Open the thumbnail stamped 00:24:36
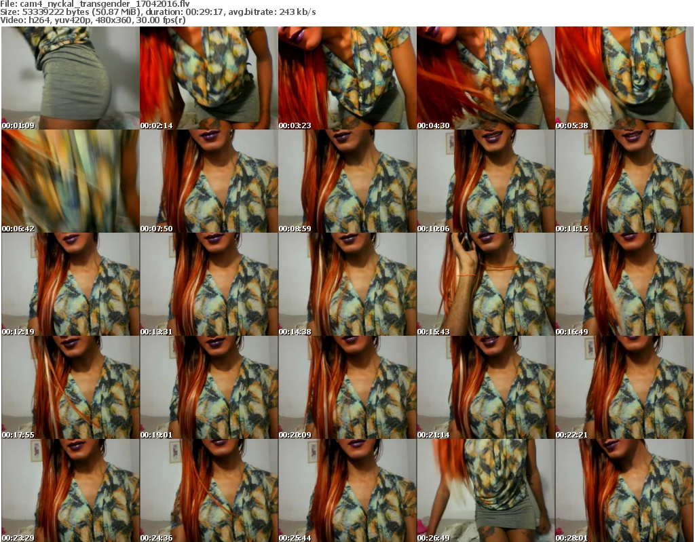Viewport: 695px width, 542px height. pos(209,490)
